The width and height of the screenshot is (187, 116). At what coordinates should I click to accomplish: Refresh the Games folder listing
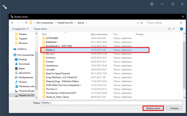pyautogui.click(x=141, y=23)
